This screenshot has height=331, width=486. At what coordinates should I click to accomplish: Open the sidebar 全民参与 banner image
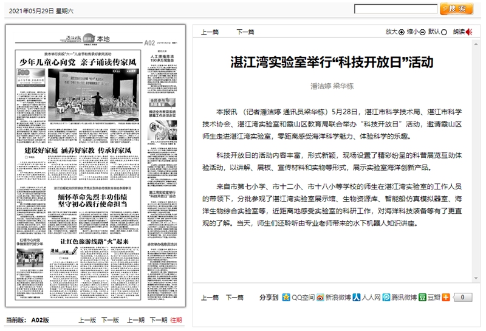pyautogui.click(x=162, y=102)
